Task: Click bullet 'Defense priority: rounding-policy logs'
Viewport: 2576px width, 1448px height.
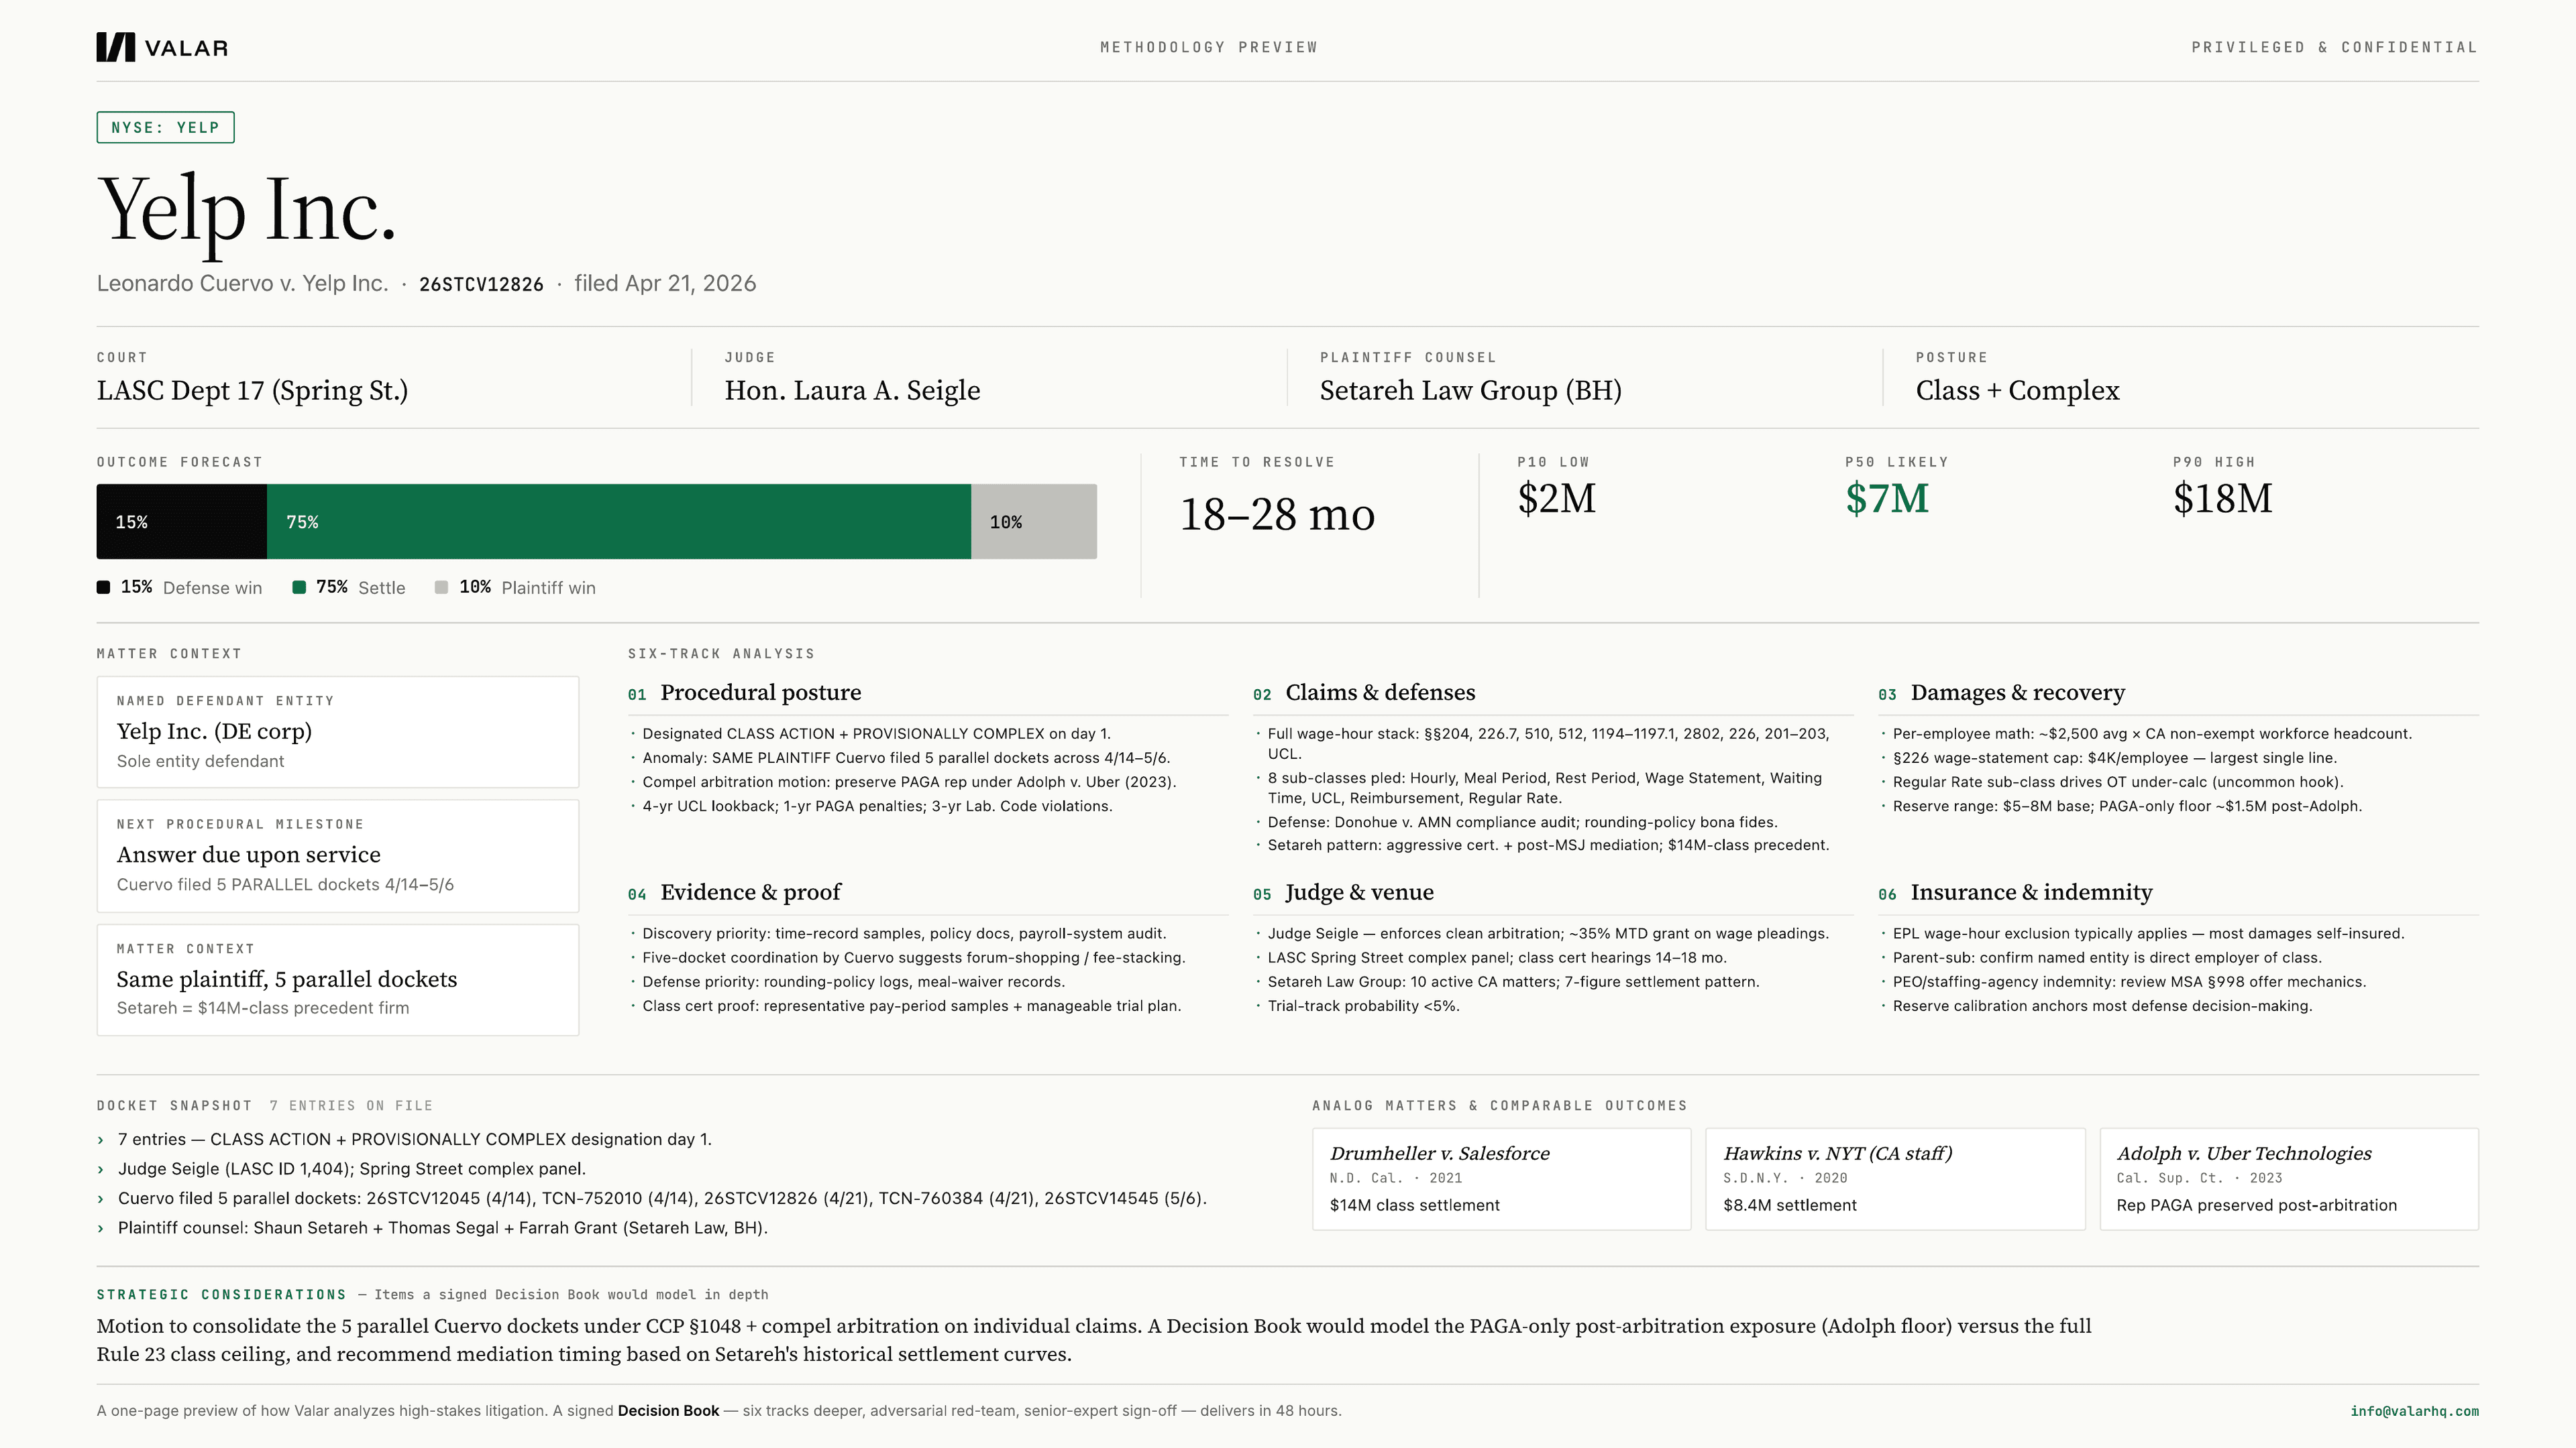Action: [853, 982]
